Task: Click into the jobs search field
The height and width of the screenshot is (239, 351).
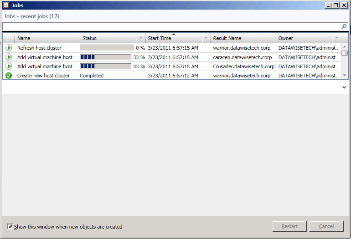Action: point(172,26)
